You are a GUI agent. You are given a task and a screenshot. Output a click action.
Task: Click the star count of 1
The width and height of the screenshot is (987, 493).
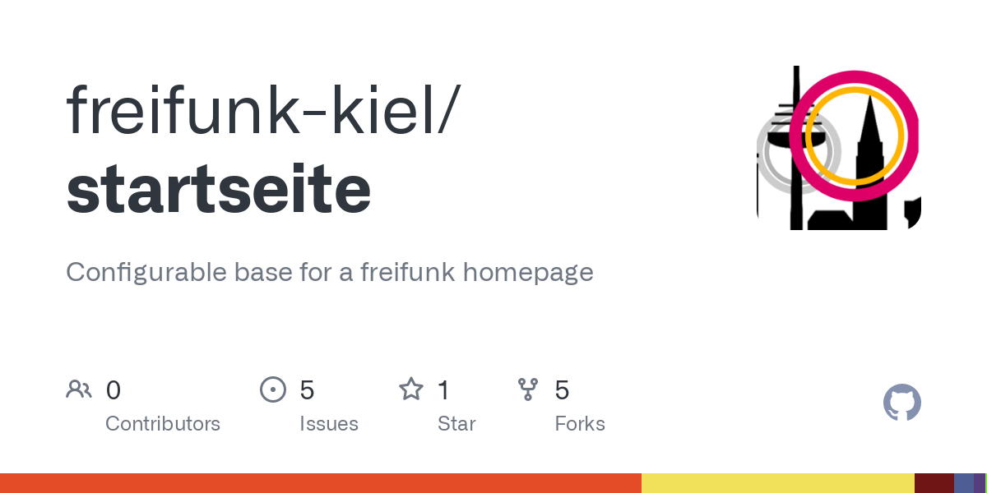[x=443, y=389]
